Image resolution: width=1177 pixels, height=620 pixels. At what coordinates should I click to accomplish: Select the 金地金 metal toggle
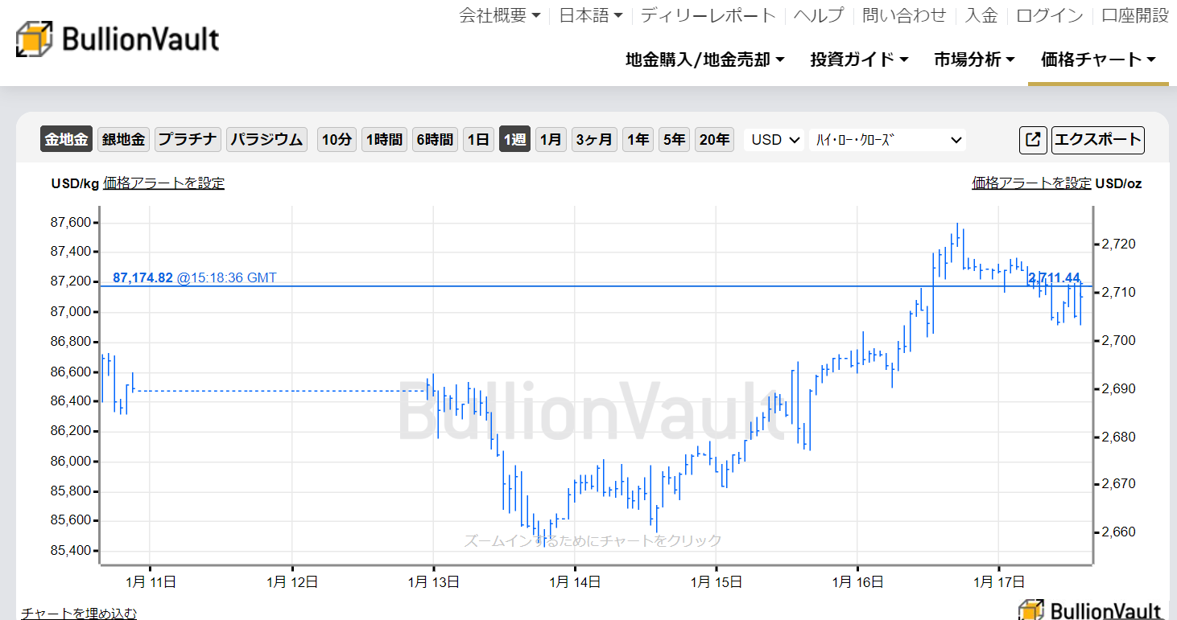tap(66, 140)
